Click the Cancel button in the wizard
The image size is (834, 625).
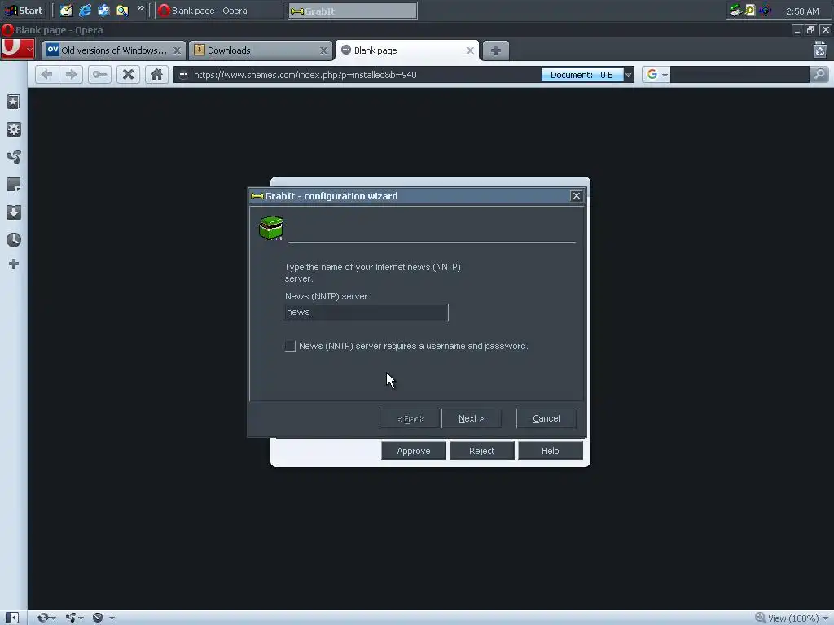pos(546,419)
